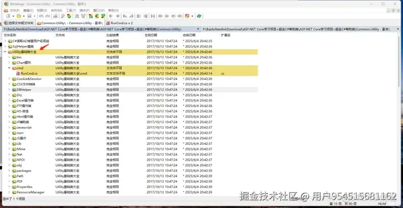This screenshot has width=403, height=208.
Task: Click the 选中了 1 个项目 status text
Action: (x=14, y=199)
